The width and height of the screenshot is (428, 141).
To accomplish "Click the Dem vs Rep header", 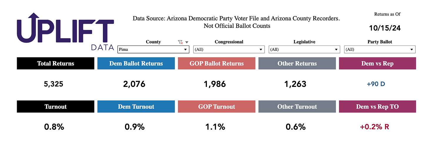I will pos(377,63).
